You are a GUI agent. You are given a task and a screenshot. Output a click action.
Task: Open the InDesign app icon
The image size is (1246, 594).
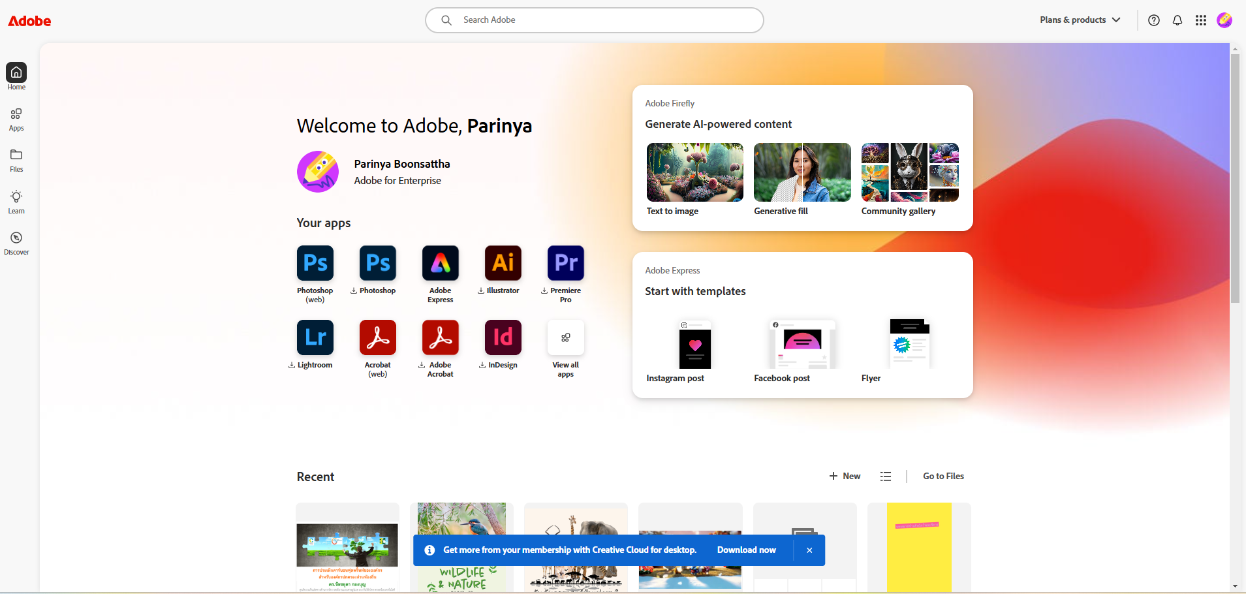[x=503, y=337]
